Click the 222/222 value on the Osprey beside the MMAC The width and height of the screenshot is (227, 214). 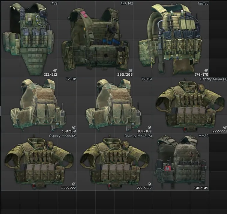pos(144,188)
